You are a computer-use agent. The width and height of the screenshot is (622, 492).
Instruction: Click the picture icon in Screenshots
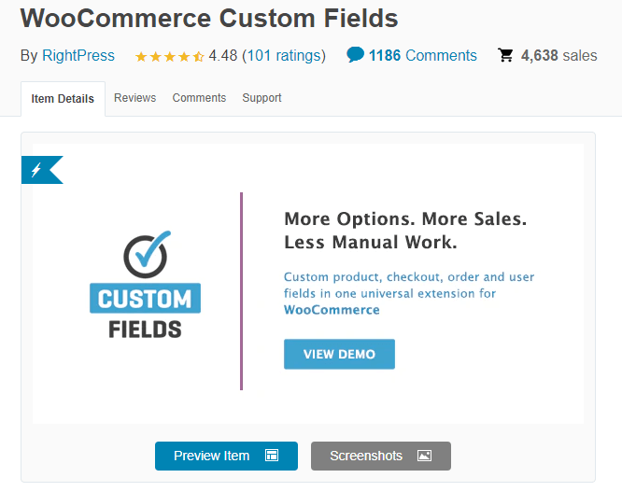pyautogui.click(x=424, y=456)
